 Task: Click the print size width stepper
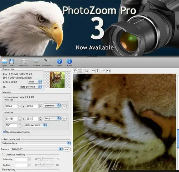(20, 119)
